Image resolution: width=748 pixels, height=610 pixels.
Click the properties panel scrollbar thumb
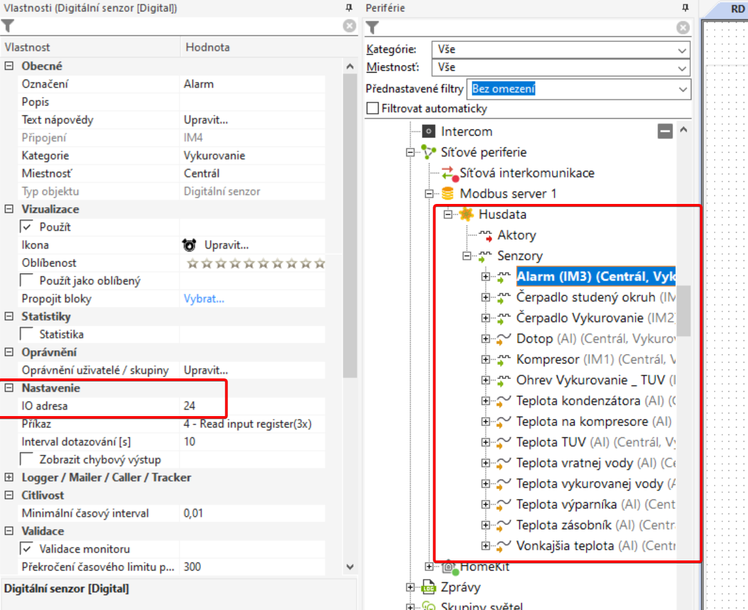(x=350, y=225)
